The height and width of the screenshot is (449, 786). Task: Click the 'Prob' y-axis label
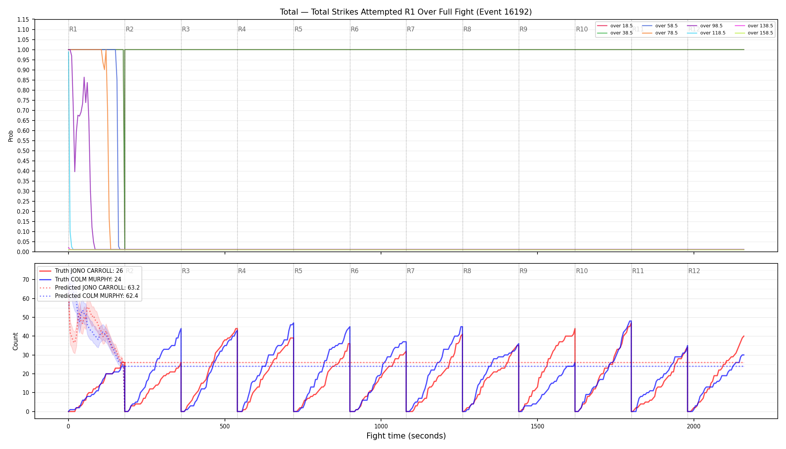[11, 136]
